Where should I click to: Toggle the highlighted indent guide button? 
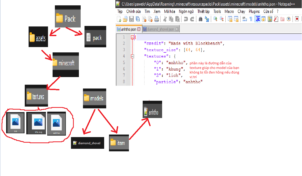click(258, 19)
